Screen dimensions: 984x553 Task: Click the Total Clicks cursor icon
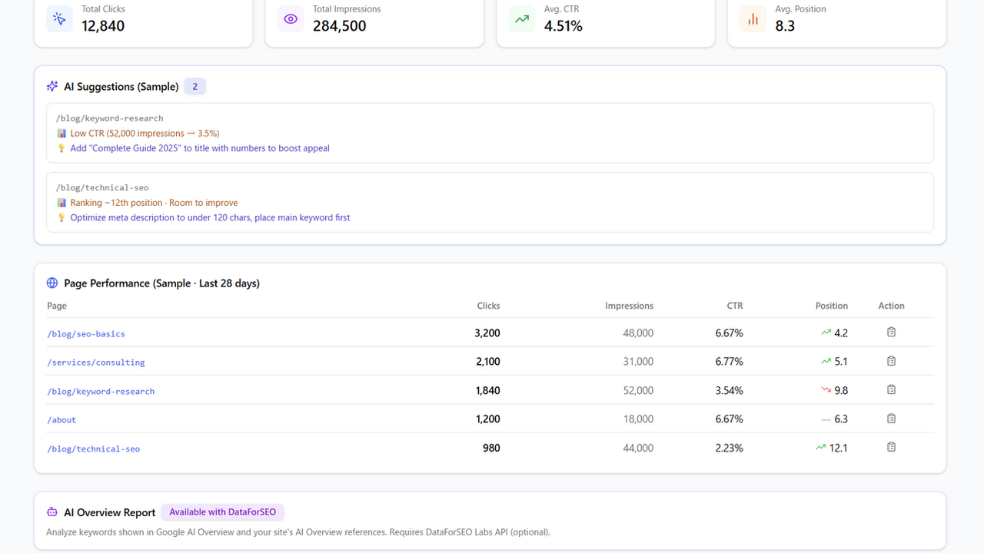[x=59, y=19]
